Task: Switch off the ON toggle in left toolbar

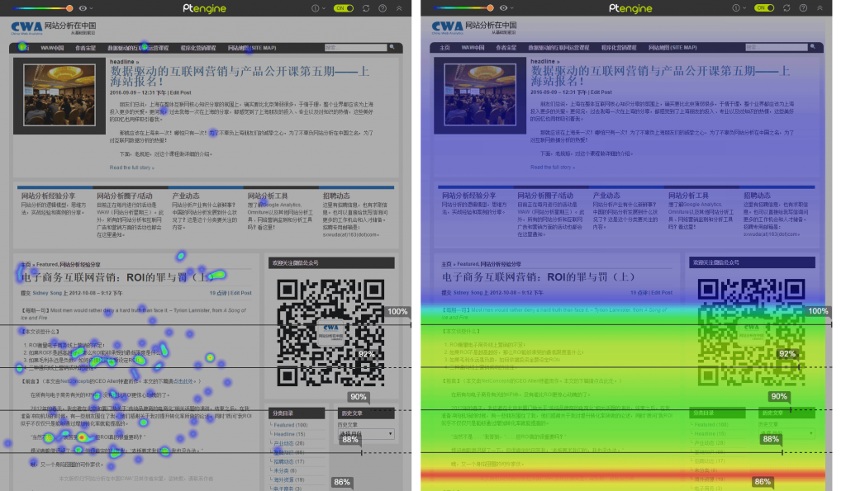Action: [344, 8]
